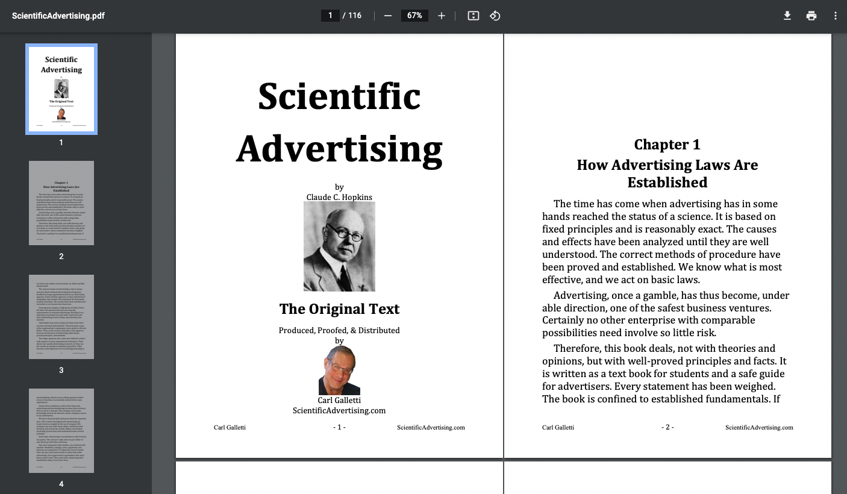
Task: Click the 67% zoom level field
Action: 414,16
